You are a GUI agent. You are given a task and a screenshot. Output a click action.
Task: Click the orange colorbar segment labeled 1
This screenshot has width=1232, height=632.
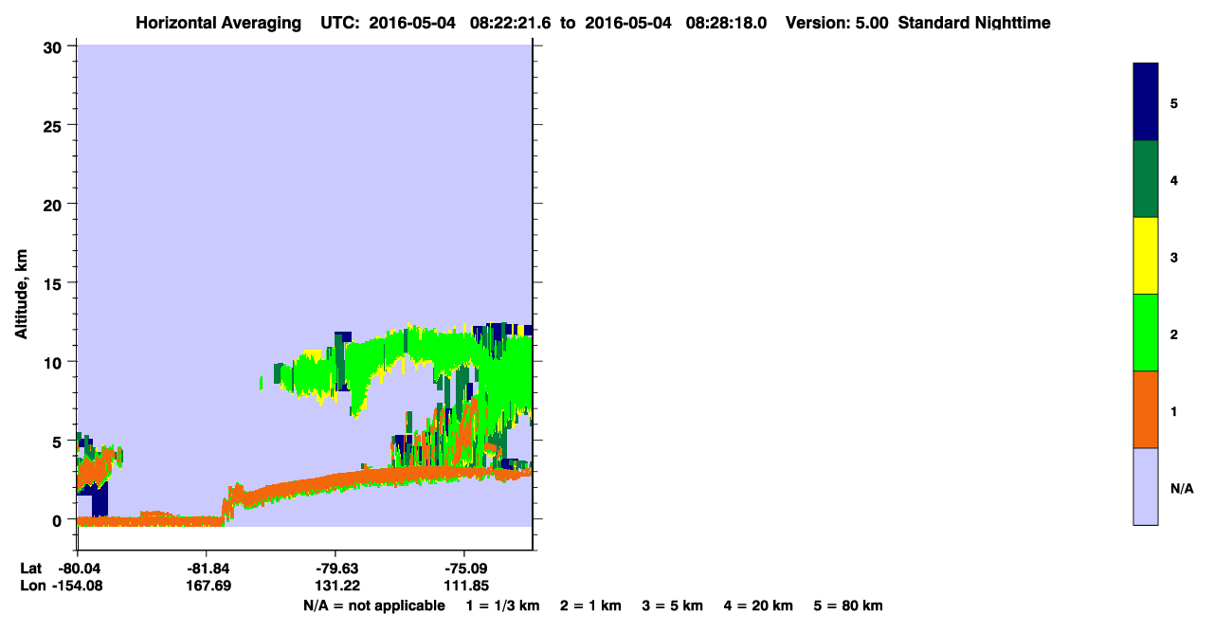point(1145,409)
